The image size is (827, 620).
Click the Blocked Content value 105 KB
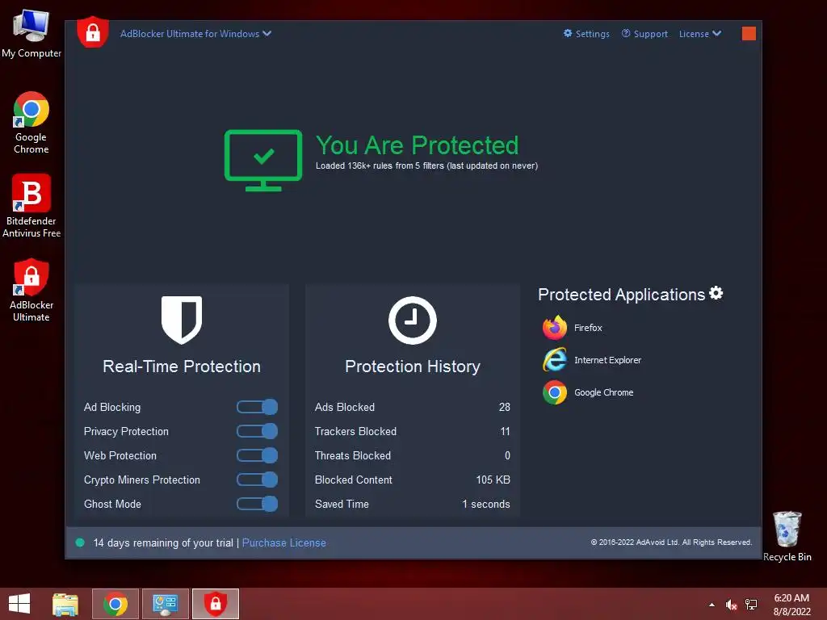493,480
